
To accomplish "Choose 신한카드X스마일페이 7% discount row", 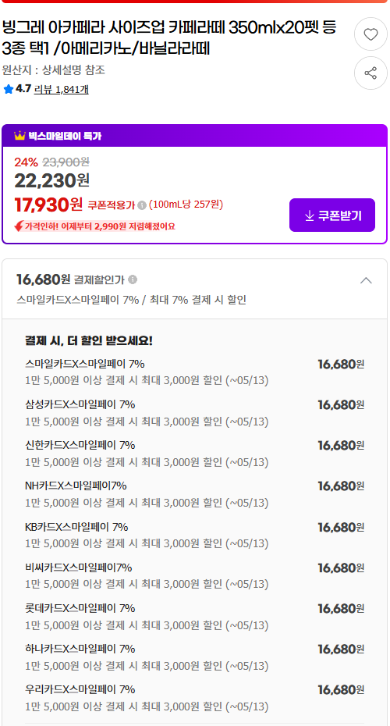I will 194,454.
